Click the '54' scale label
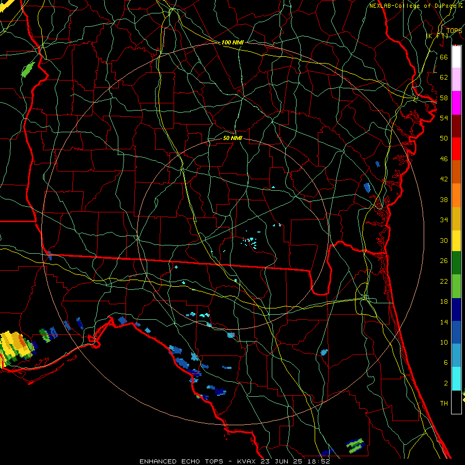This screenshot has height=465, width=465. click(x=444, y=118)
